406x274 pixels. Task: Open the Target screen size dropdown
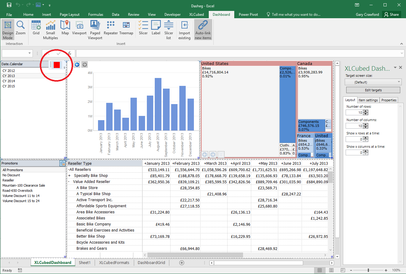point(373,82)
